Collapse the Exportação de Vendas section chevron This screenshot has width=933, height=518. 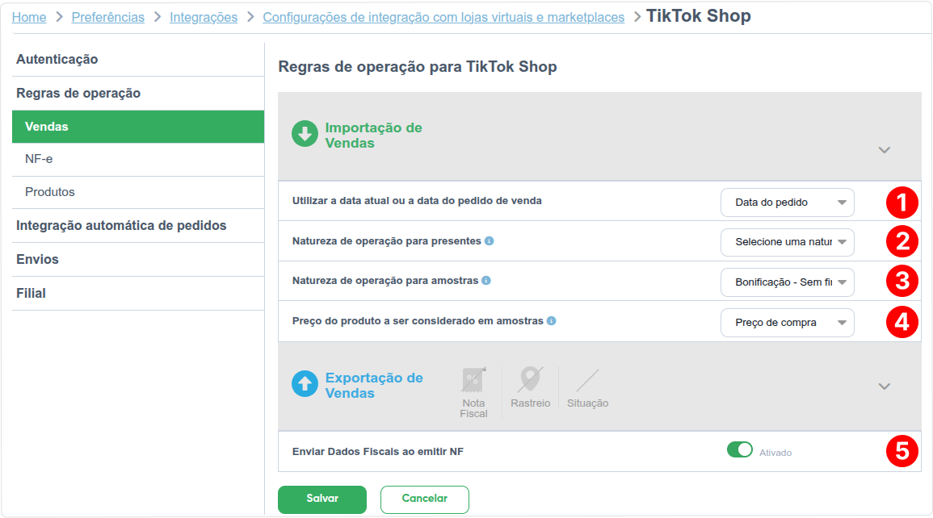pos(885,386)
